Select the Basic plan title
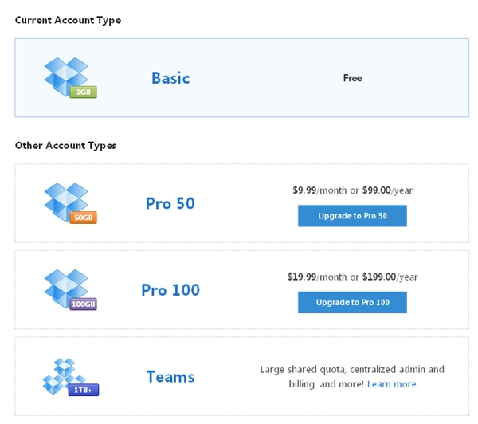This screenshot has height=424, width=478. tap(170, 78)
